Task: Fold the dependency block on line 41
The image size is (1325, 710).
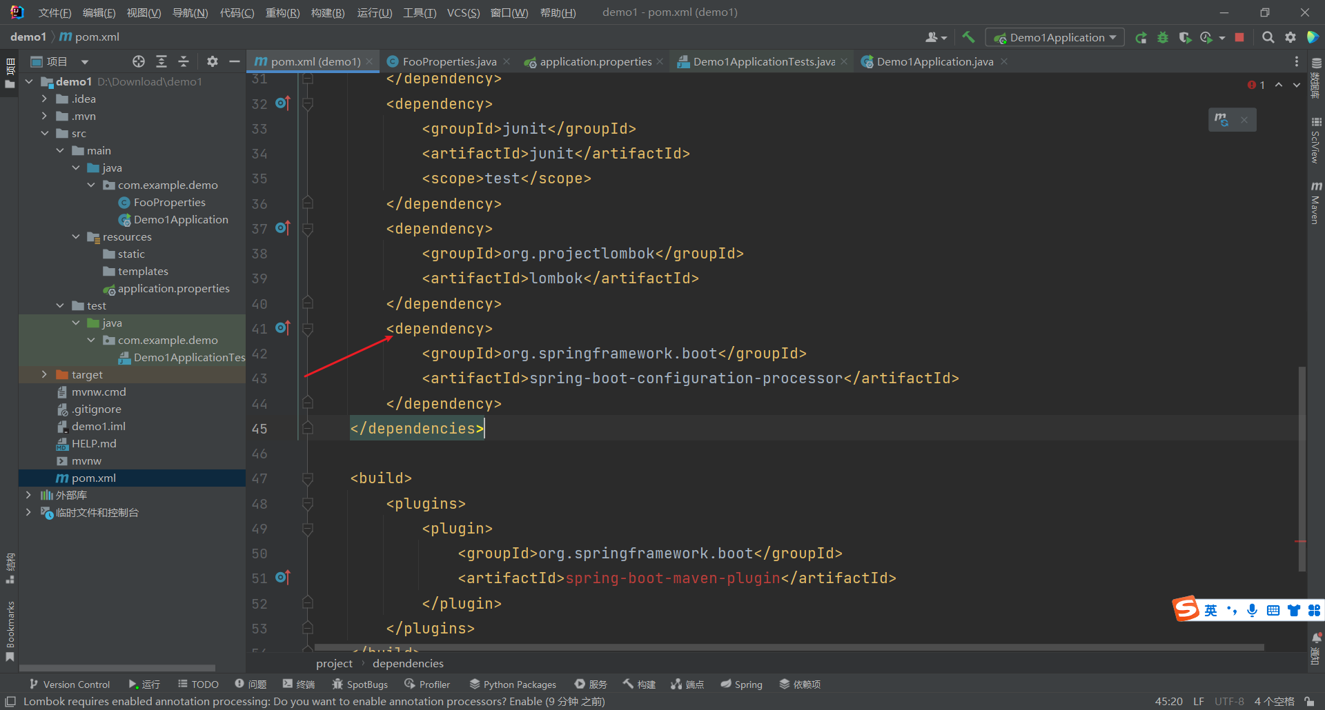Action: (x=308, y=329)
